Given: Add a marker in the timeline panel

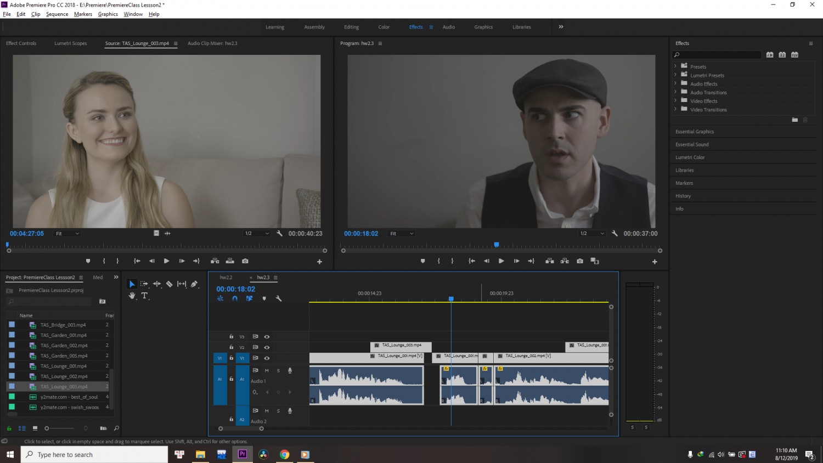Looking at the screenshot, I should click(264, 298).
